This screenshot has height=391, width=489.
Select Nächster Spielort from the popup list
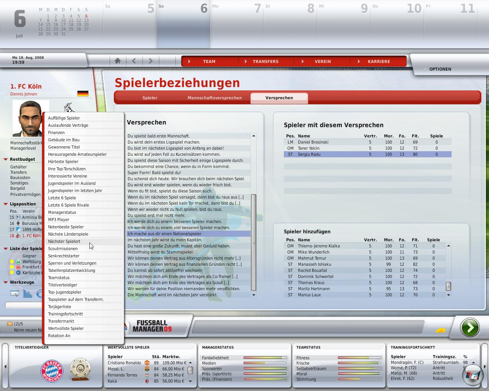64,241
